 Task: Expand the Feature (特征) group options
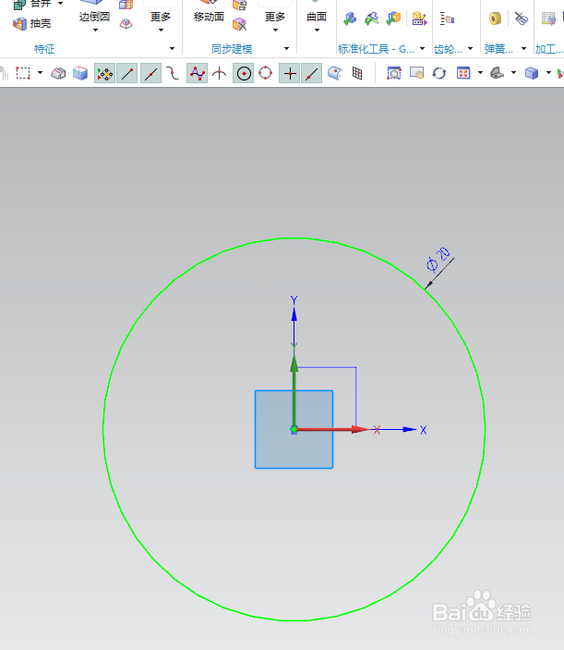coord(172,48)
